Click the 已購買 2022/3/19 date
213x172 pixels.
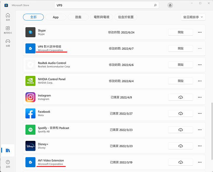click(121, 162)
